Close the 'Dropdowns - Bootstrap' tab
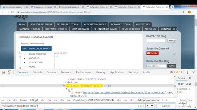Screen dimensions: 197x110 (x=55, y=7)
